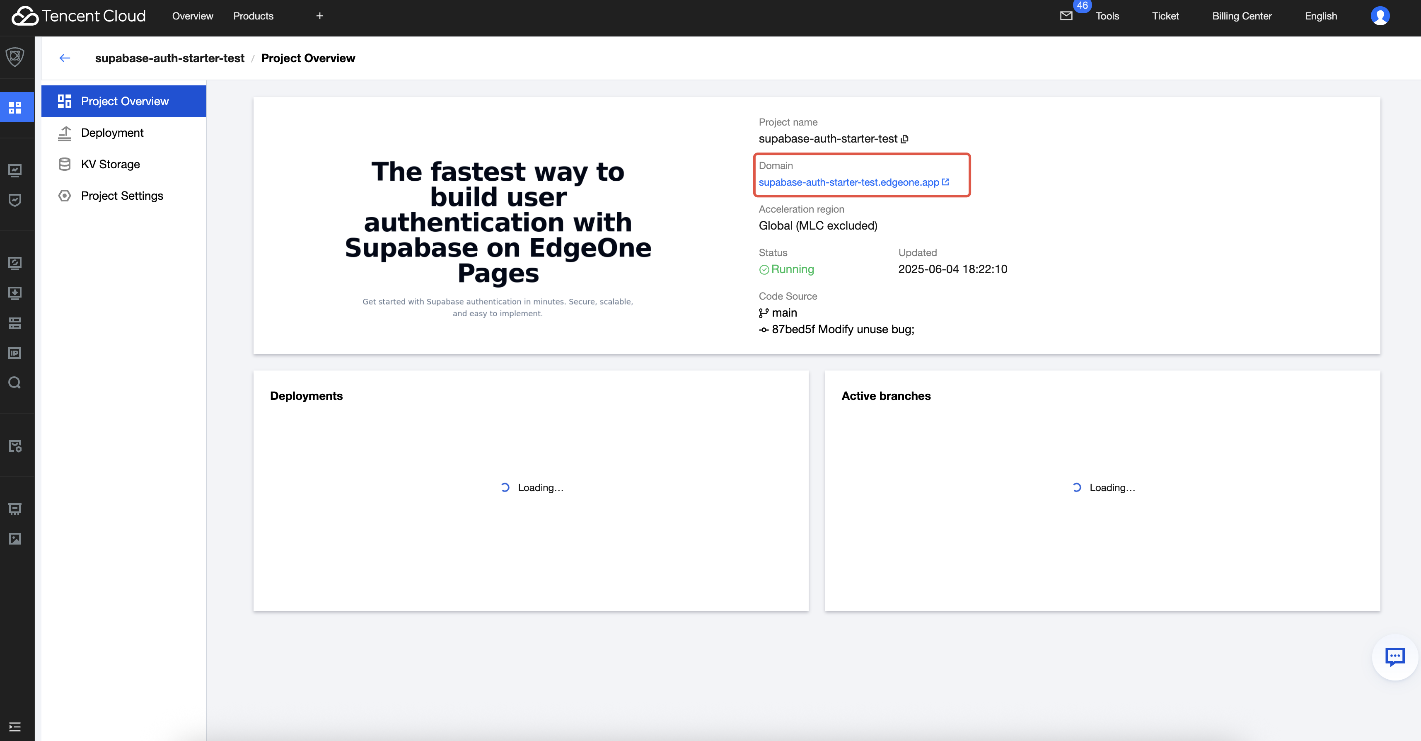Click the monitor edit icon in dark sidebar
Screen dimensions: 1421x741
(x=15, y=263)
